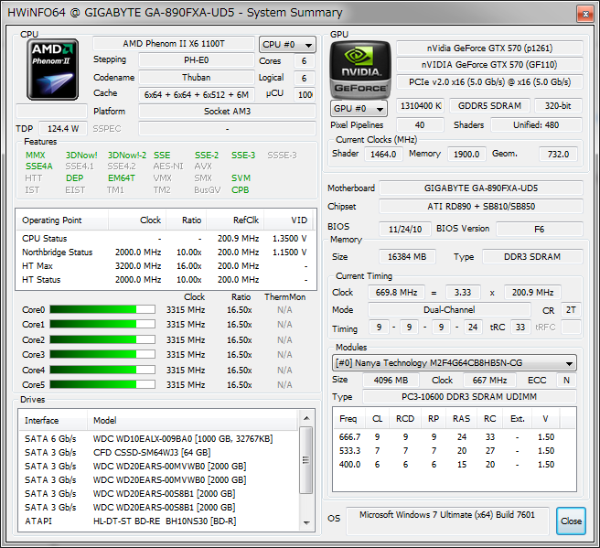Click the memory Type DDR3 SDRAM field
This screenshot has height=548, width=600.
click(532, 256)
